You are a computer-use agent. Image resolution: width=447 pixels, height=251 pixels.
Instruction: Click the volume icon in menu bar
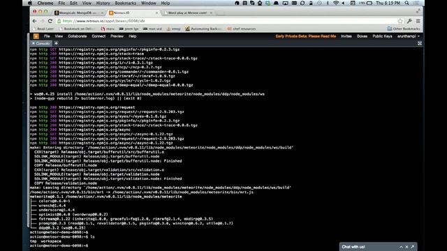point(343,3)
